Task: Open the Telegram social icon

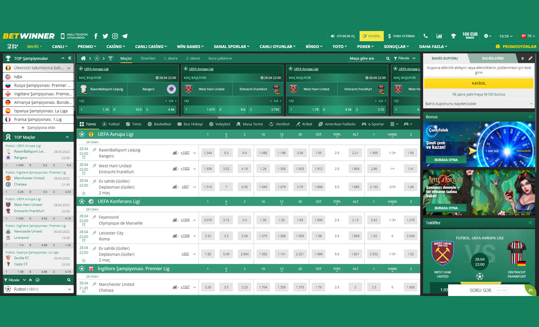Action: 124,36
